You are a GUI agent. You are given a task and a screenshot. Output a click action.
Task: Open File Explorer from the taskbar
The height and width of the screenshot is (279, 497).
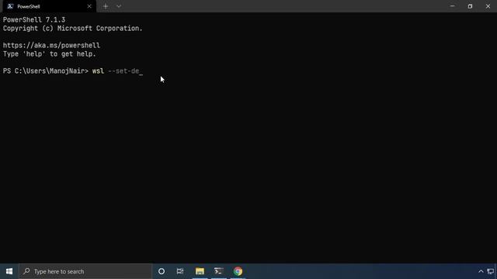pos(200,271)
